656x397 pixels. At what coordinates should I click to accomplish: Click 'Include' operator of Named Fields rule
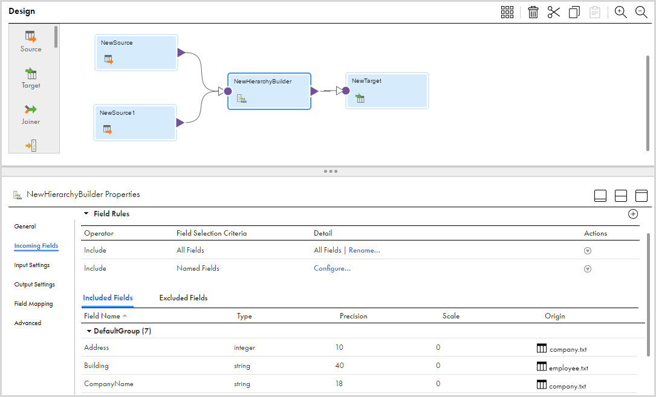point(95,268)
